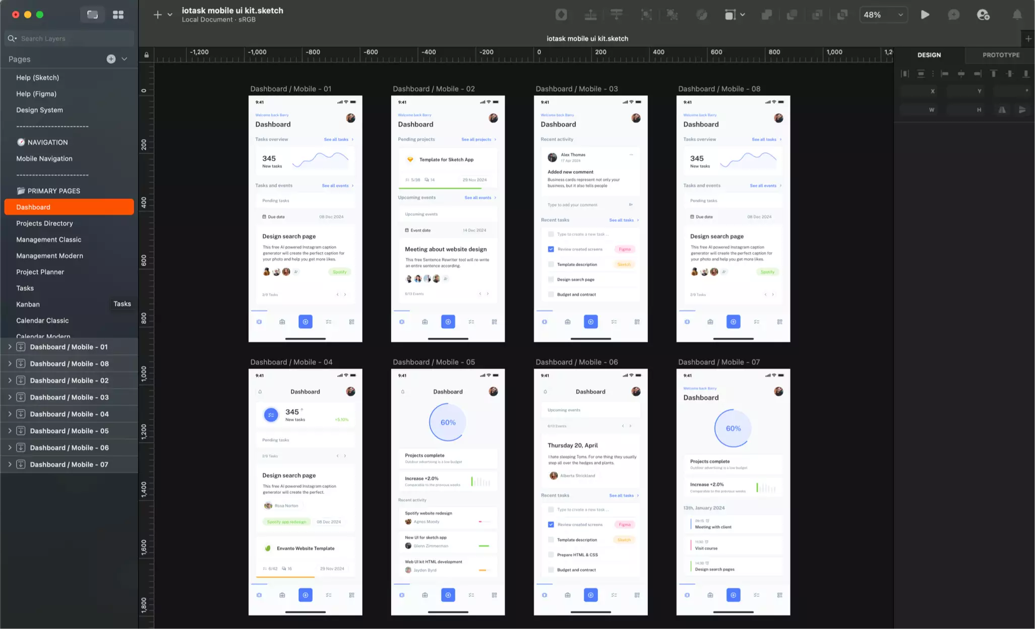This screenshot has height=629, width=1035.
Task: Open notifications via the bell icon
Action: (x=1017, y=15)
